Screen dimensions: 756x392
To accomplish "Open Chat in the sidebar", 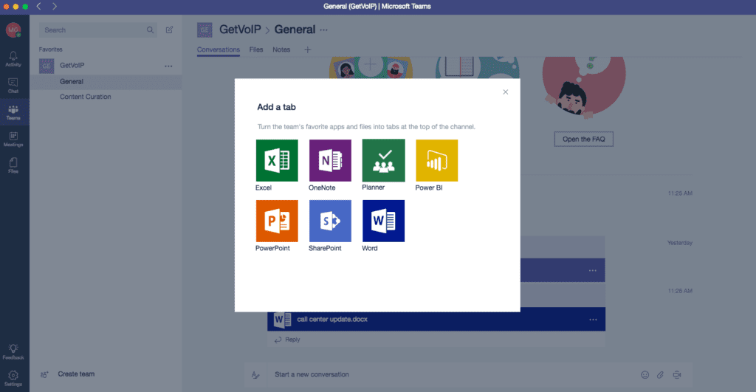I will 13,86.
